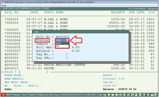Viewport: 159px width, 97px height.
Task: Click the down arrow icon
Action: pos(148,95)
